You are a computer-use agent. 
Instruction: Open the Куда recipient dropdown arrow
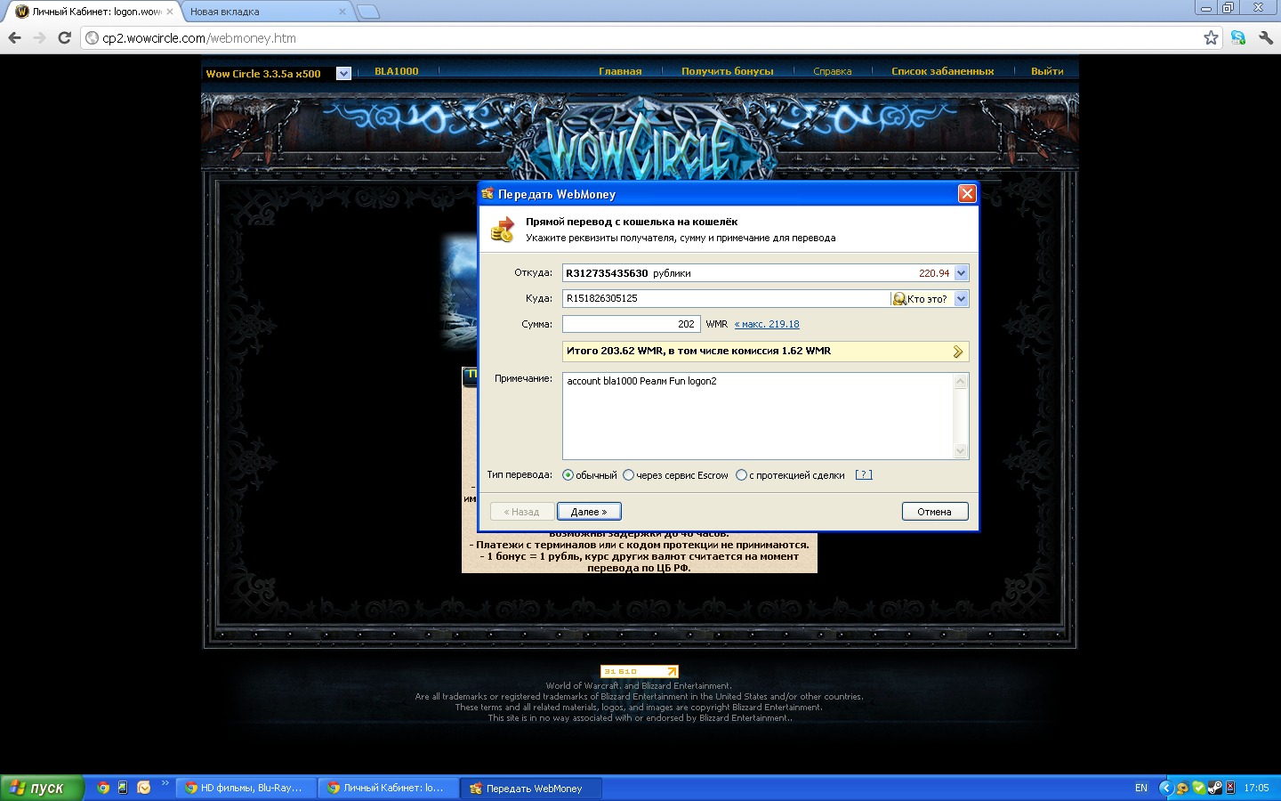pos(961,299)
